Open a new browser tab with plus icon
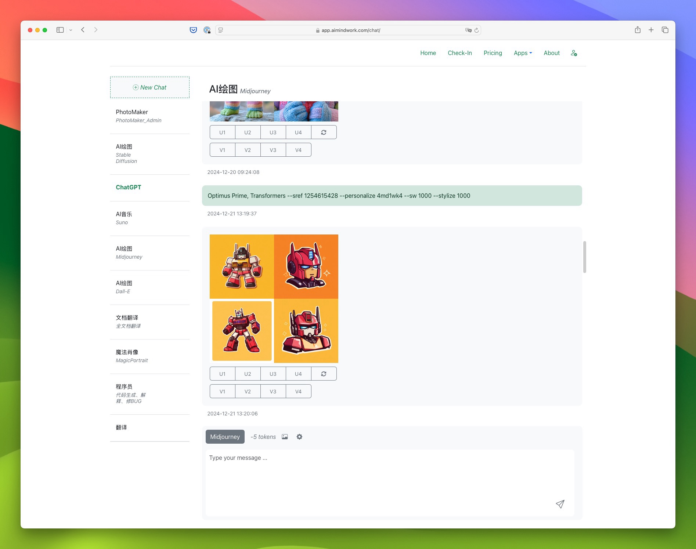 [x=651, y=30]
